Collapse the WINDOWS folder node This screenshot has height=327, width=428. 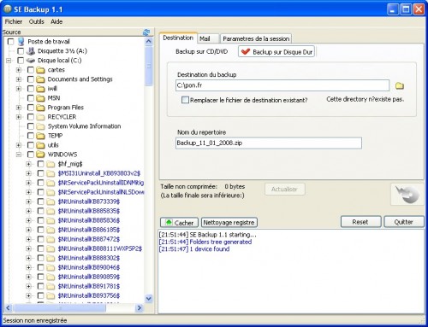19,155
